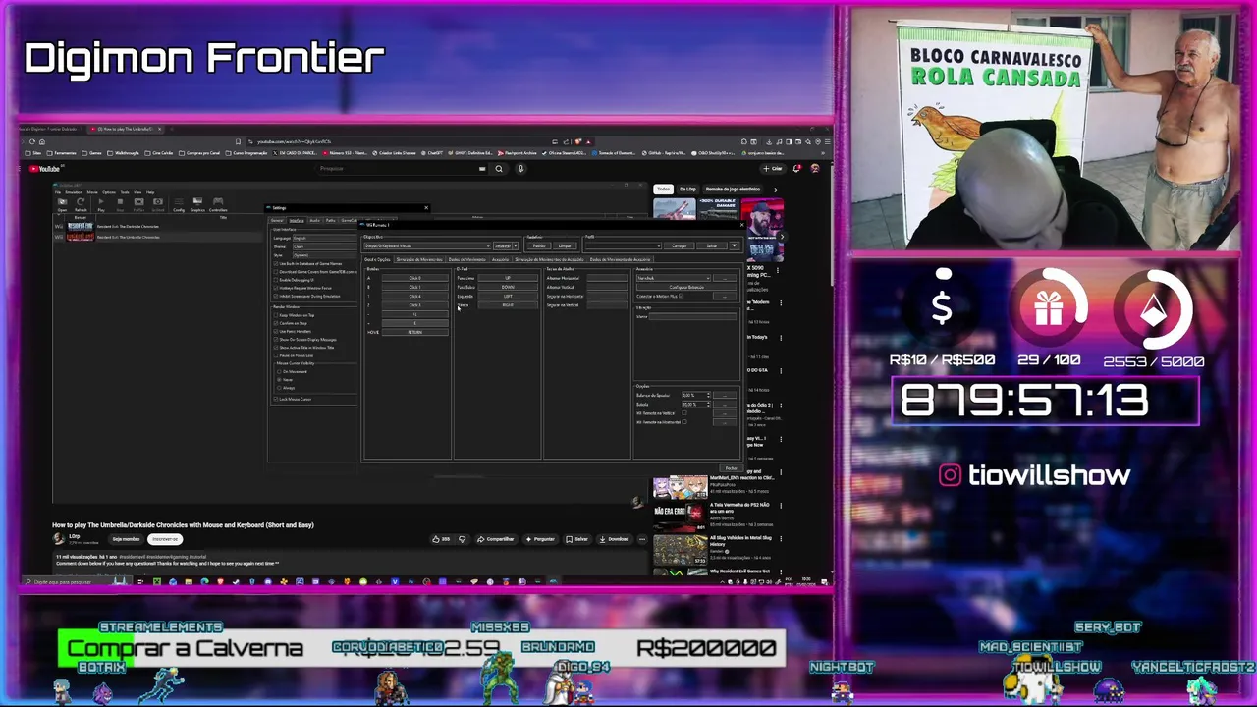The height and width of the screenshot is (707, 1257).
Task: Open the Theme dropdown in Settings
Action: [x=325, y=246]
